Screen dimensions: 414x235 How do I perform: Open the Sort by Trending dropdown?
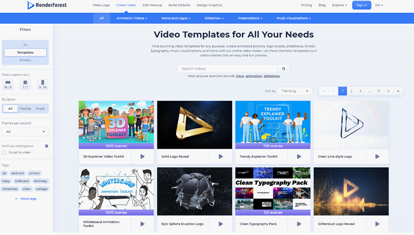[294, 91]
